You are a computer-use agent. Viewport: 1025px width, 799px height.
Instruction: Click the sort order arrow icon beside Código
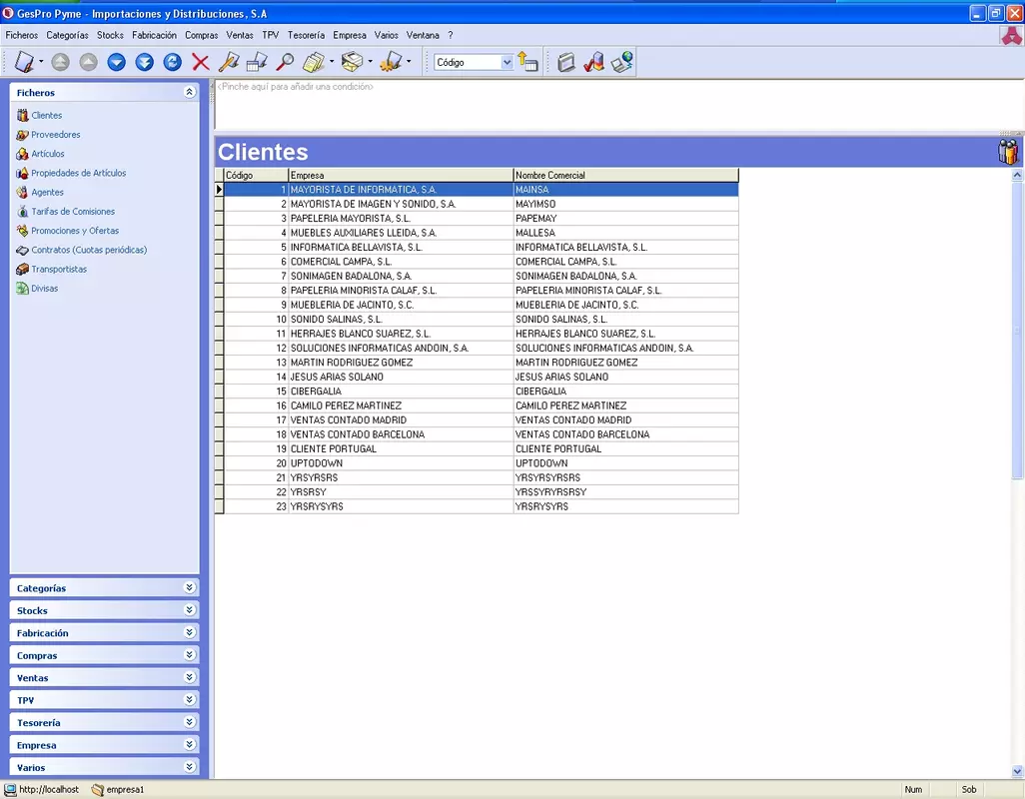527,62
